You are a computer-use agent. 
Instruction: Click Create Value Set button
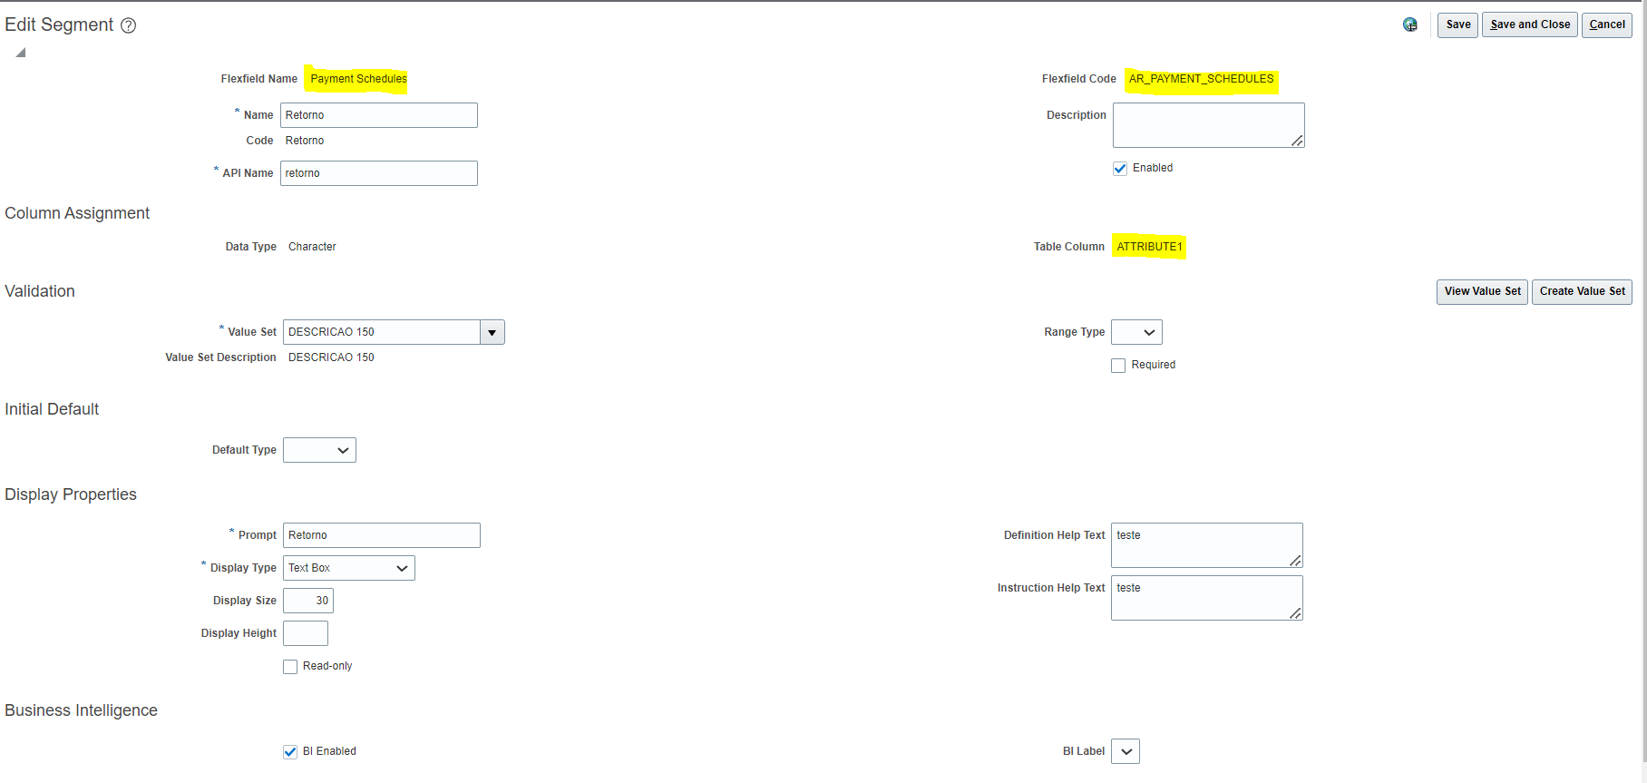point(1582,291)
